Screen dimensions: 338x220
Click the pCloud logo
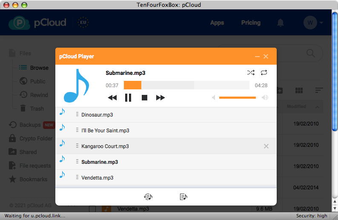point(37,23)
